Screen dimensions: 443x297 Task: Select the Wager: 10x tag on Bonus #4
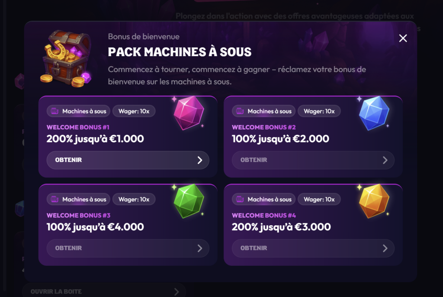coord(319,200)
